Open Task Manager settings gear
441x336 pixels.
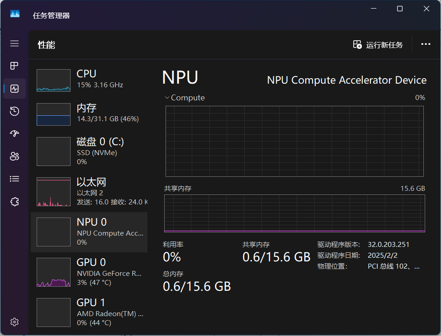14,322
